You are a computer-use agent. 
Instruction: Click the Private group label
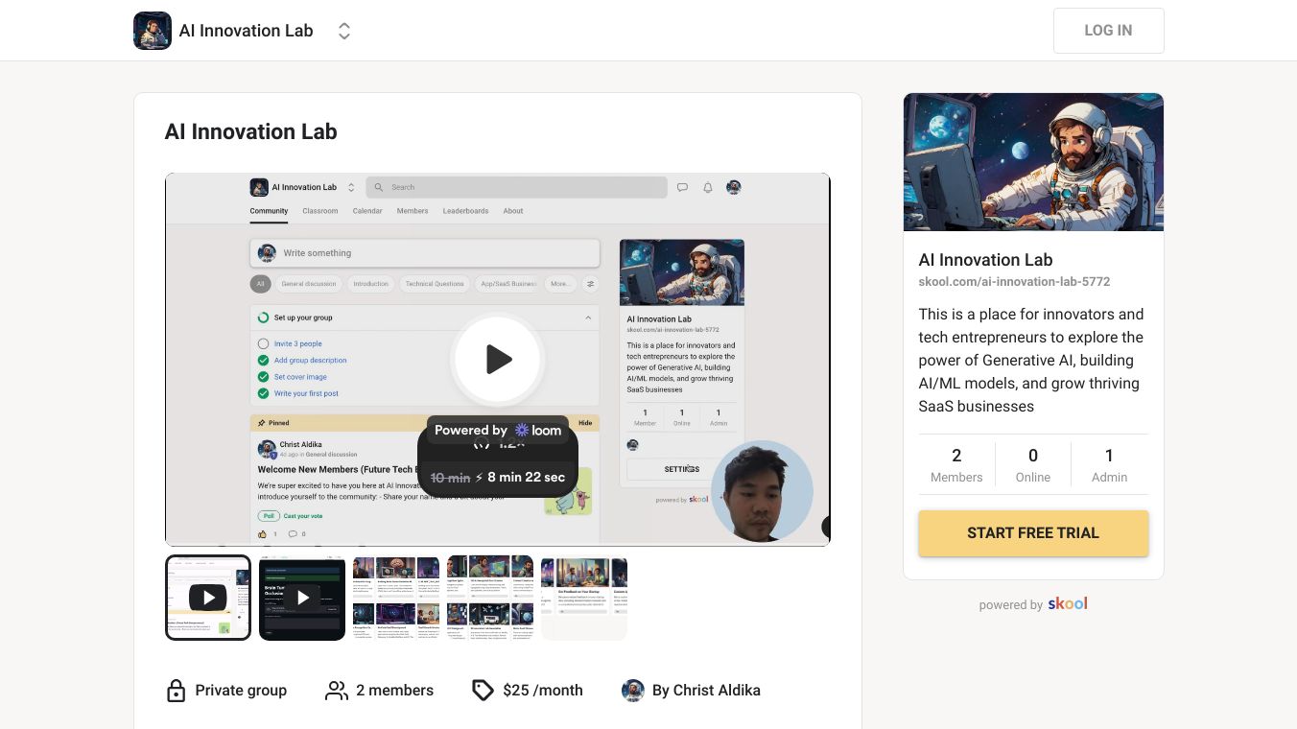point(241,691)
